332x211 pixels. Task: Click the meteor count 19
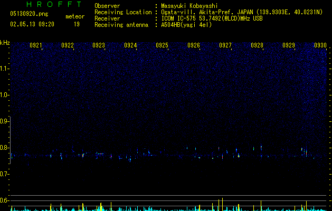tap(77, 24)
